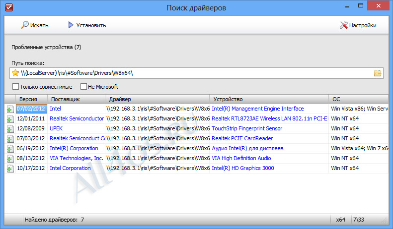
Task: Select version cell 10/17/2012
Action: point(31,168)
